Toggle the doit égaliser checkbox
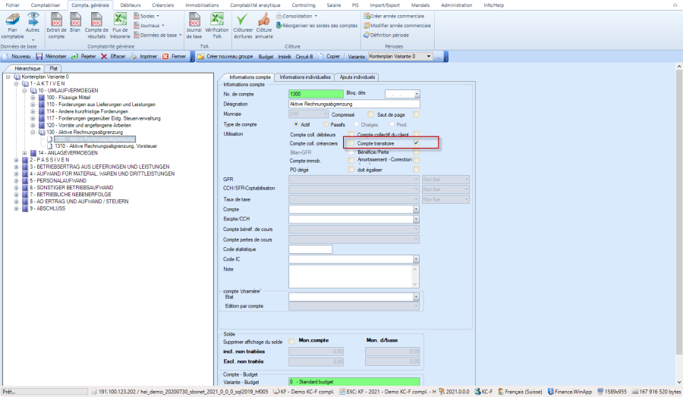The height and width of the screenshot is (397, 683). [x=416, y=170]
